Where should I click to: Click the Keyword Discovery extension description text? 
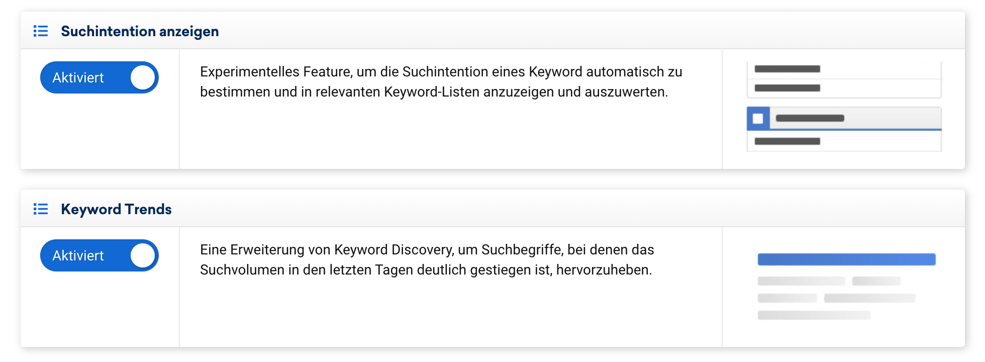427,260
